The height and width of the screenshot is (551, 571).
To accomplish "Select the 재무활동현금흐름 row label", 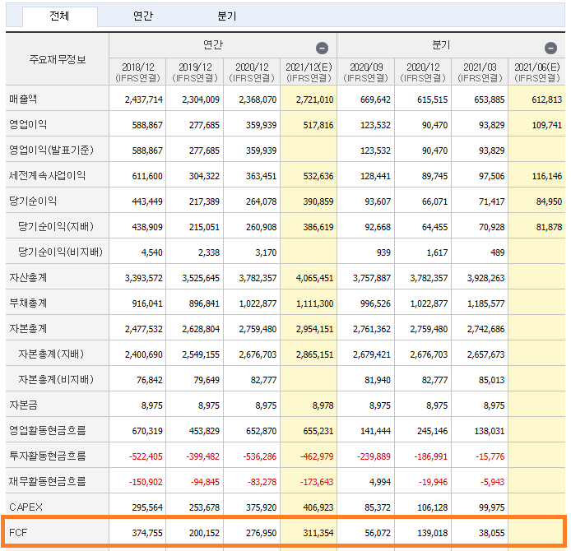I will point(48,481).
